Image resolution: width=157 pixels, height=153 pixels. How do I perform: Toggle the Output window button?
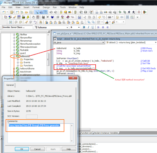(41, 12)
